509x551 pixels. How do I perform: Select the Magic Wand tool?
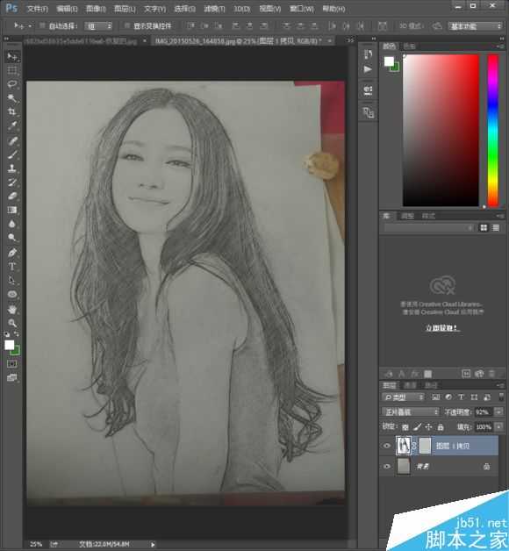pyautogui.click(x=12, y=98)
